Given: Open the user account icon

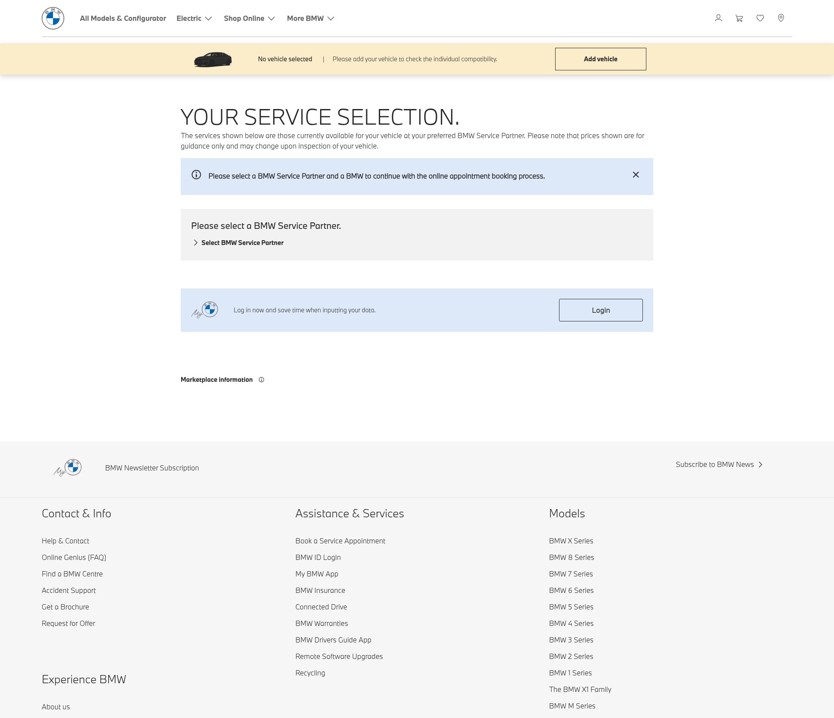Looking at the screenshot, I should tap(718, 18).
